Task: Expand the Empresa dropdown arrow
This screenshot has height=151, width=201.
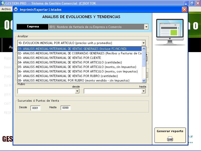Action: pyautogui.click(x=146, y=27)
